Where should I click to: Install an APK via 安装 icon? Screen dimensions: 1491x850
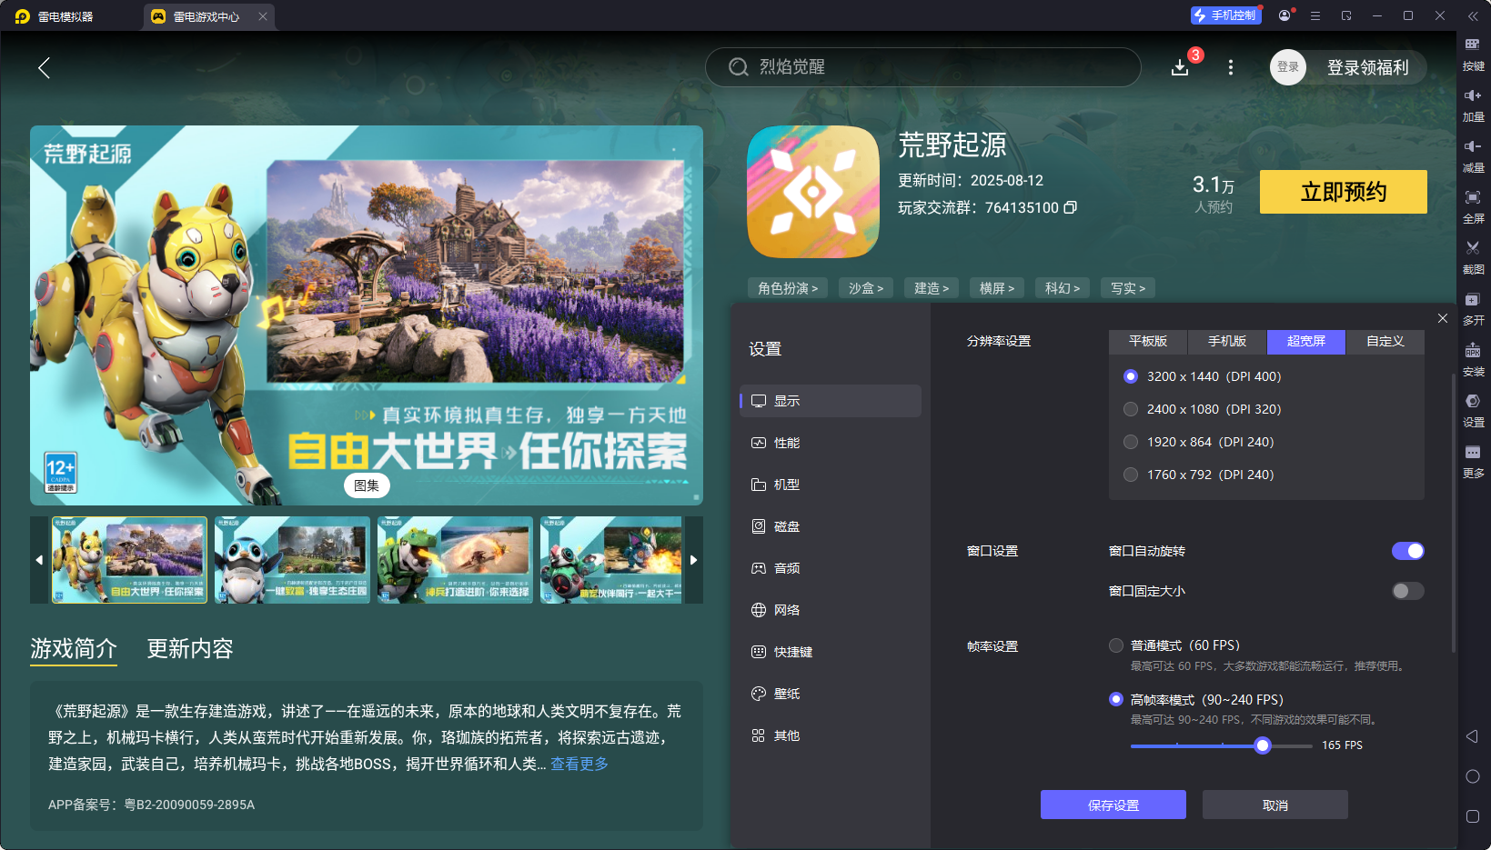(1474, 359)
